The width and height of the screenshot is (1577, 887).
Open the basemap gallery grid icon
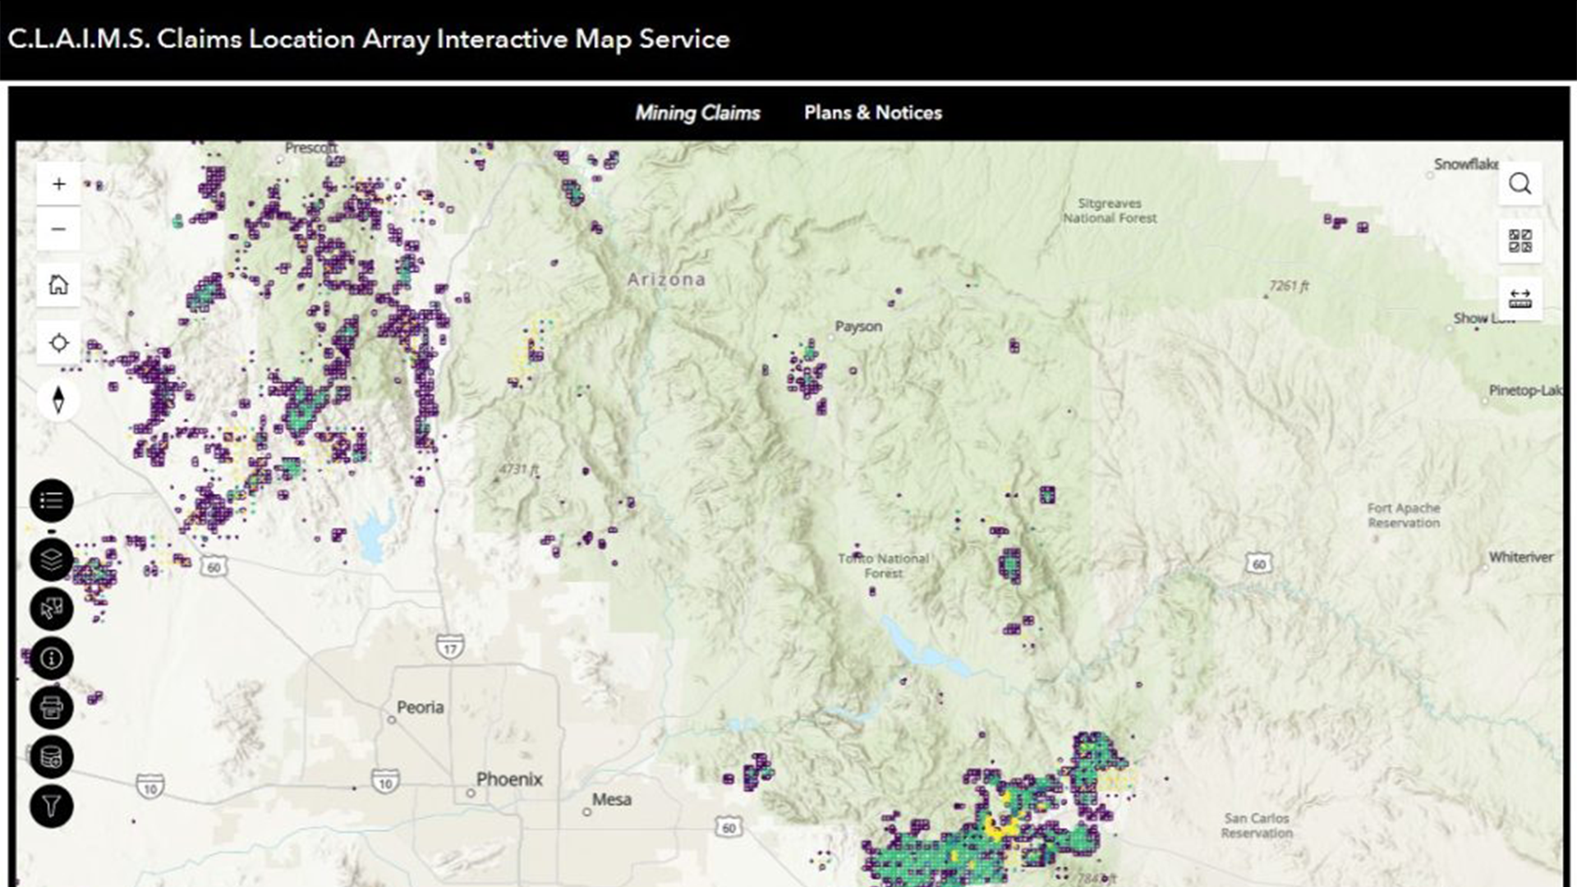[1520, 241]
